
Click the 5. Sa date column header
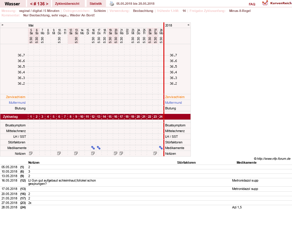click(31, 32)
